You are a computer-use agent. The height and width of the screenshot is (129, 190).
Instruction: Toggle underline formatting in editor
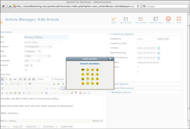[x=11, y=79]
